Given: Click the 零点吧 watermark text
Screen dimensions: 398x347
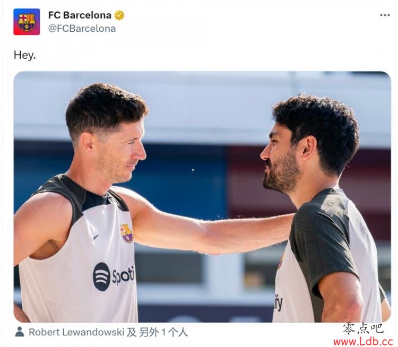Looking at the screenshot, I should [363, 329].
